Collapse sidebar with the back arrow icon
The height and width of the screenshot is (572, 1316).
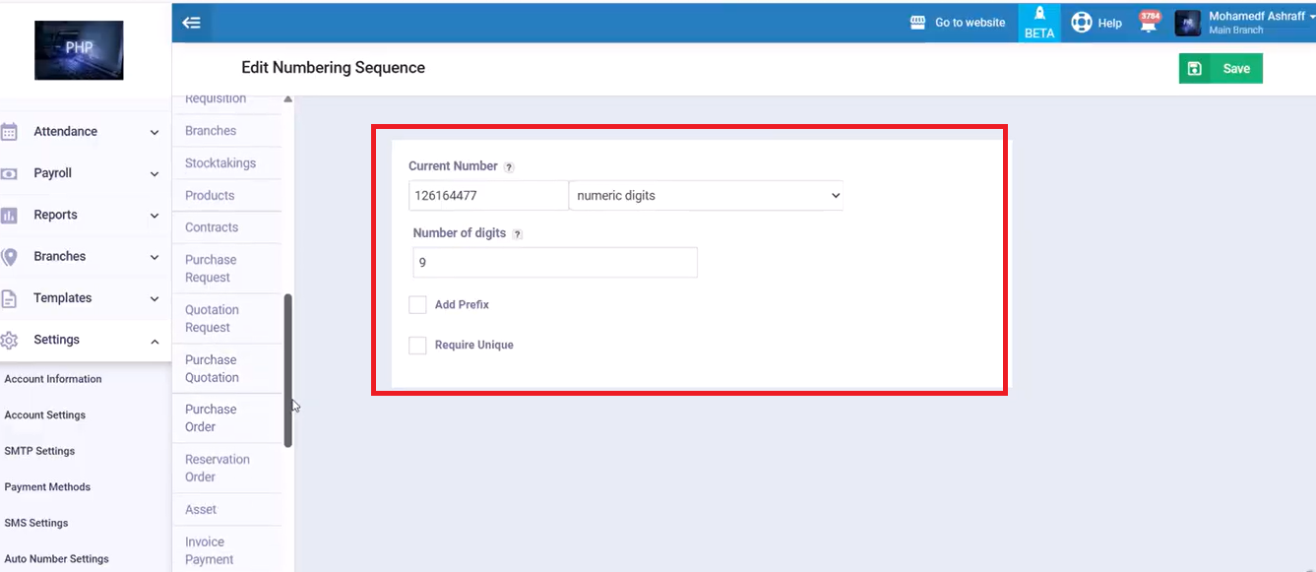pos(192,23)
